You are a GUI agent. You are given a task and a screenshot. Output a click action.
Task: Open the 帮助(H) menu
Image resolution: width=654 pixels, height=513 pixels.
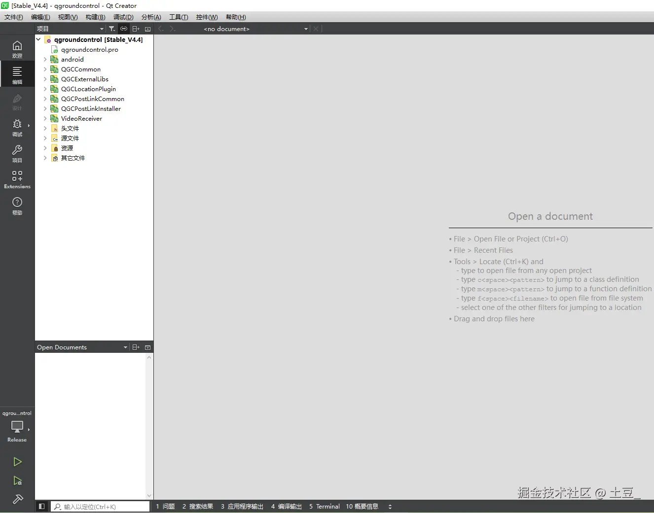click(236, 17)
